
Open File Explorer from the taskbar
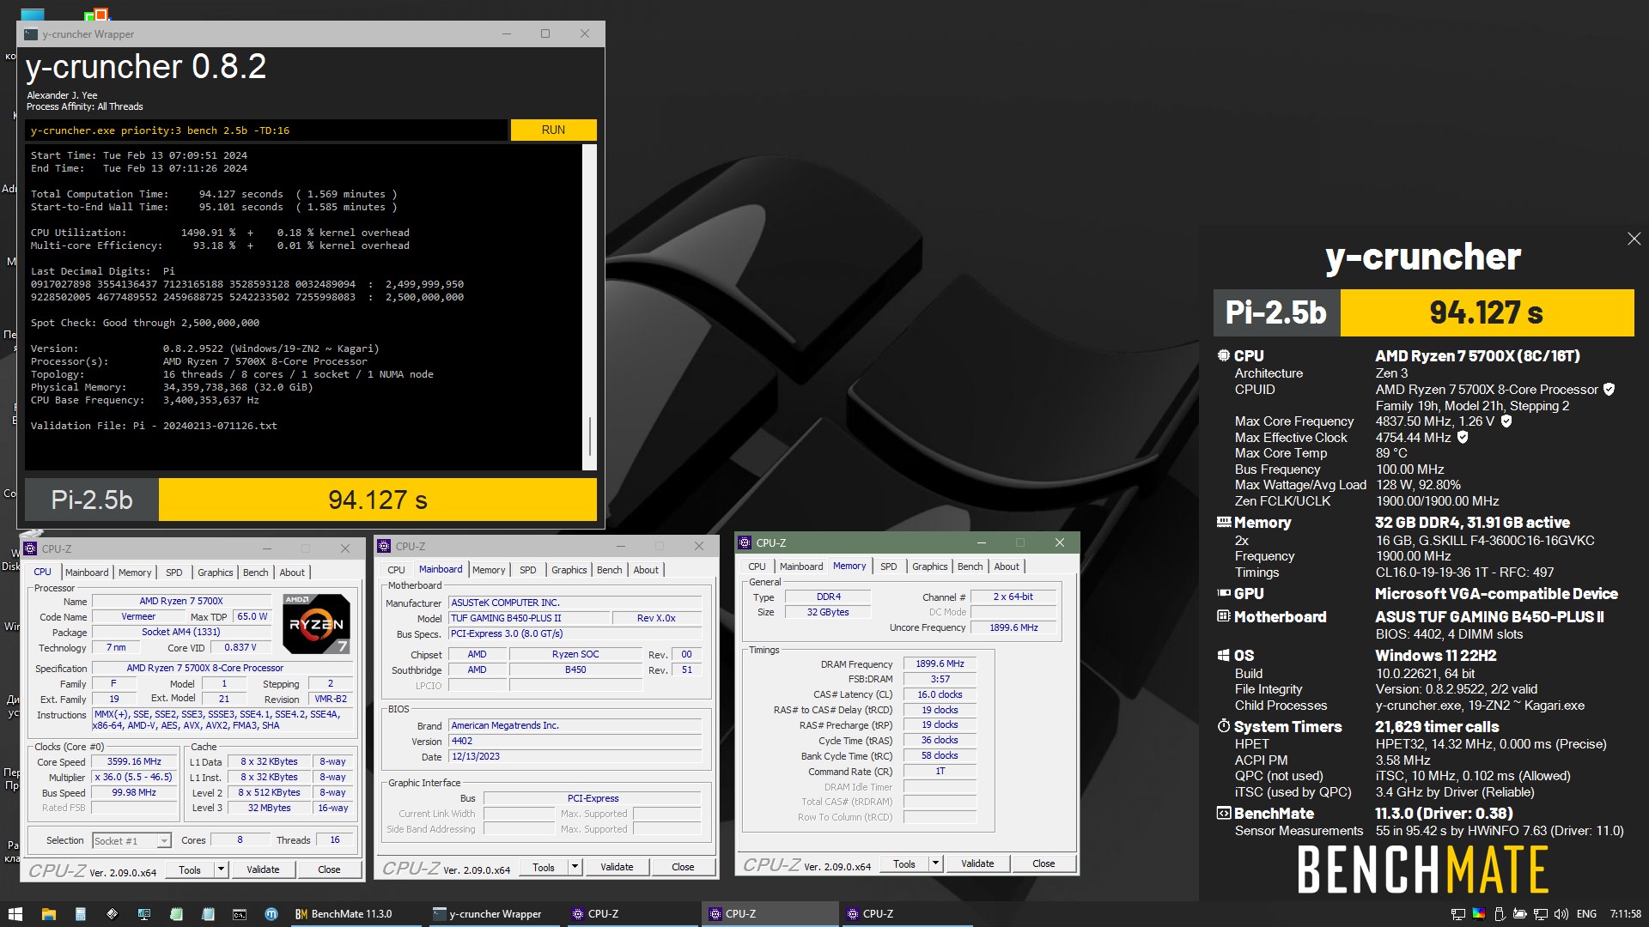(x=48, y=914)
